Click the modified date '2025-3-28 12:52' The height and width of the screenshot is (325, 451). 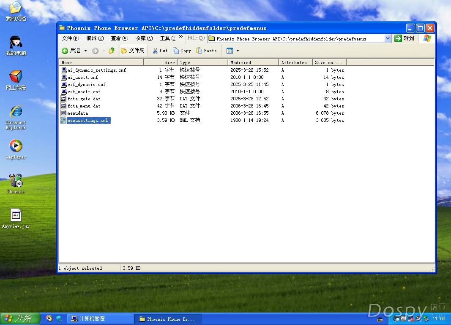coord(249,99)
